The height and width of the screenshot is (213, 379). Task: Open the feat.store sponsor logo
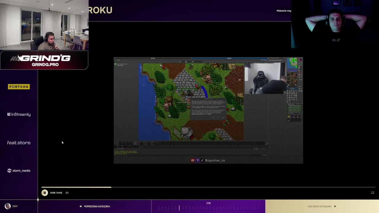pos(19,143)
